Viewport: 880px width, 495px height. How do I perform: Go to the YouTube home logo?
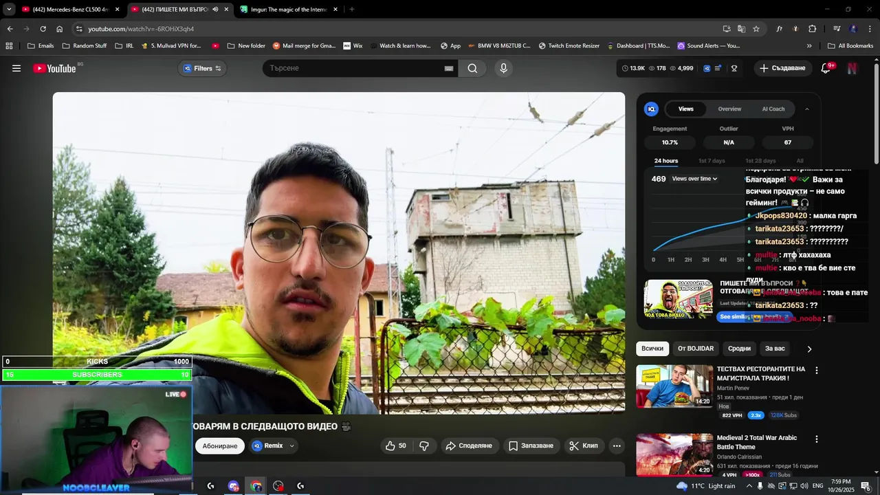pyautogui.click(x=54, y=68)
